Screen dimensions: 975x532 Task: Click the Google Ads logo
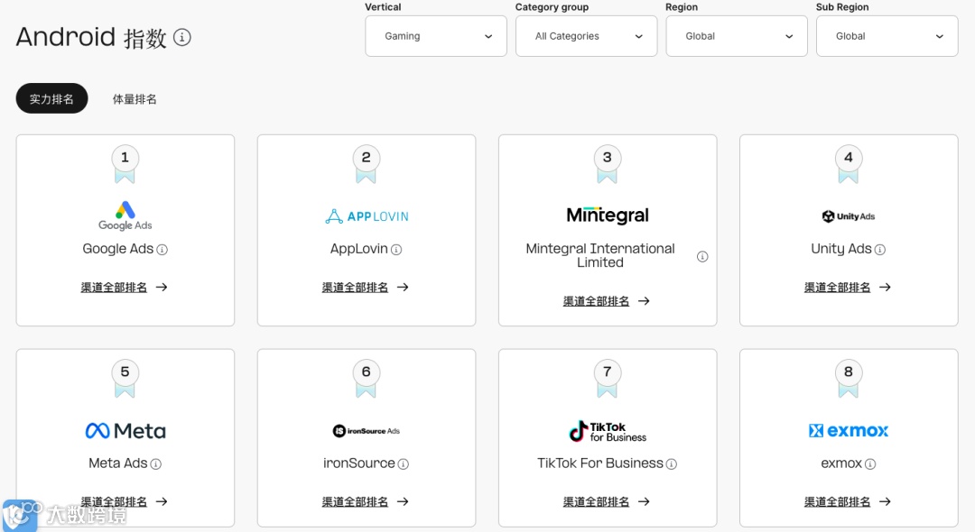pyautogui.click(x=125, y=216)
